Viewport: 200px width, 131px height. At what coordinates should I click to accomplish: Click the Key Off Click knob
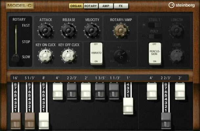coord(68,55)
